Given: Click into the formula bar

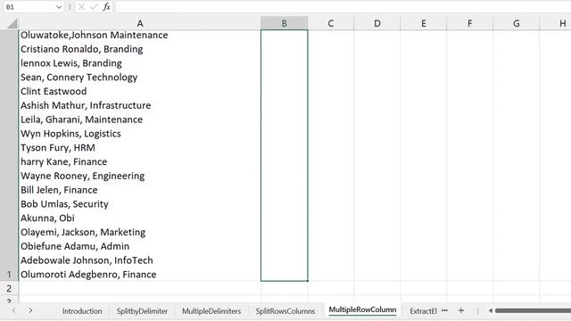Looking at the screenshot, I should 343,7.
